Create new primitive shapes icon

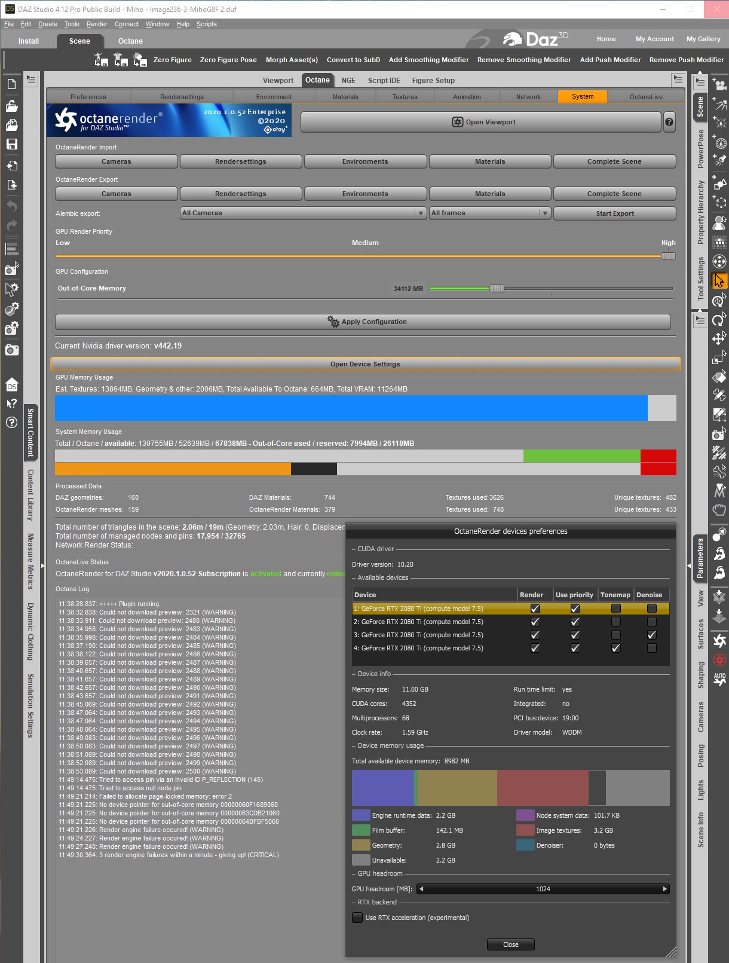pos(719,184)
